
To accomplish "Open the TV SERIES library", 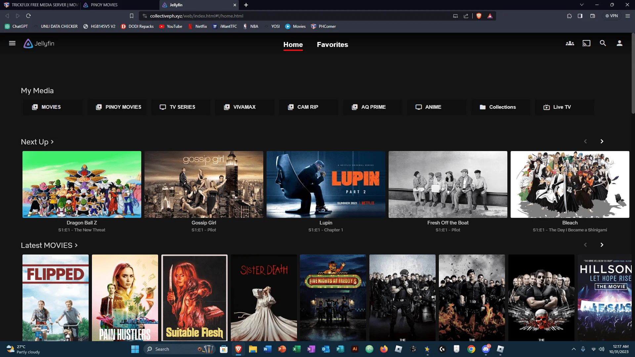I will (181, 107).
